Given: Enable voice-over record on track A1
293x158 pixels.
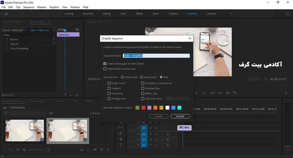Looking at the screenshot, I should tap(167, 134).
